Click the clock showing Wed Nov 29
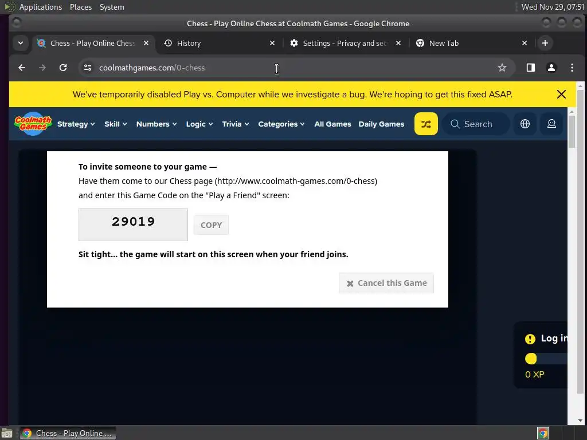 tap(553, 7)
